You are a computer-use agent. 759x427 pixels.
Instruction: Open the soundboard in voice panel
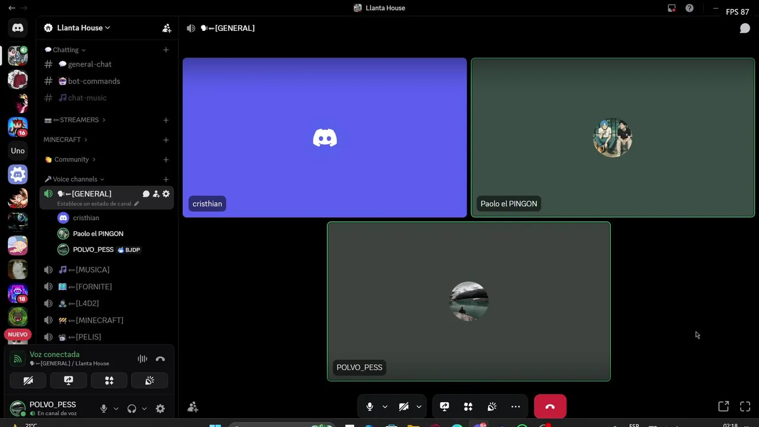click(x=149, y=381)
